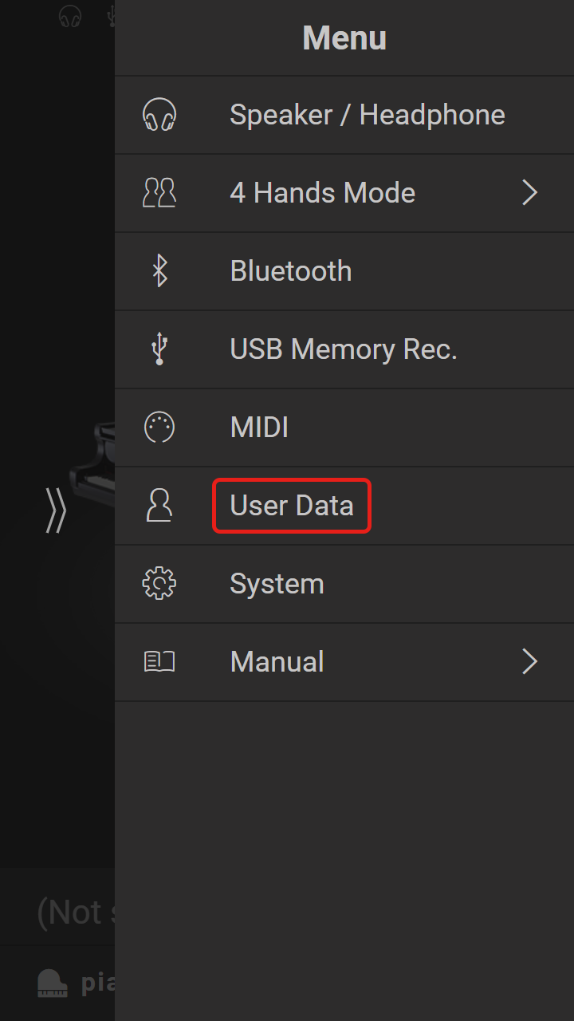
Task: Tap the headphones icon beside Speaker / Headphone
Action: tap(159, 115)
